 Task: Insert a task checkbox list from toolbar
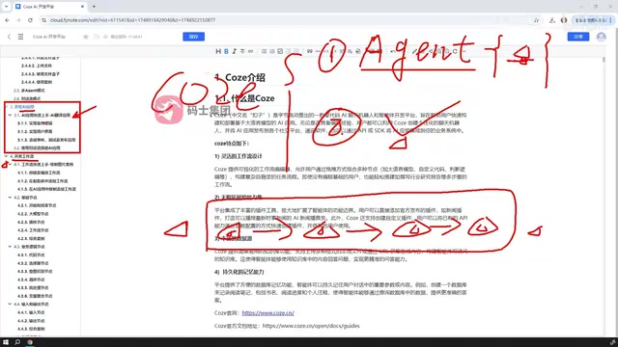point(280,51)
